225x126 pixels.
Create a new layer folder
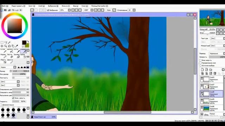(211, 70)
